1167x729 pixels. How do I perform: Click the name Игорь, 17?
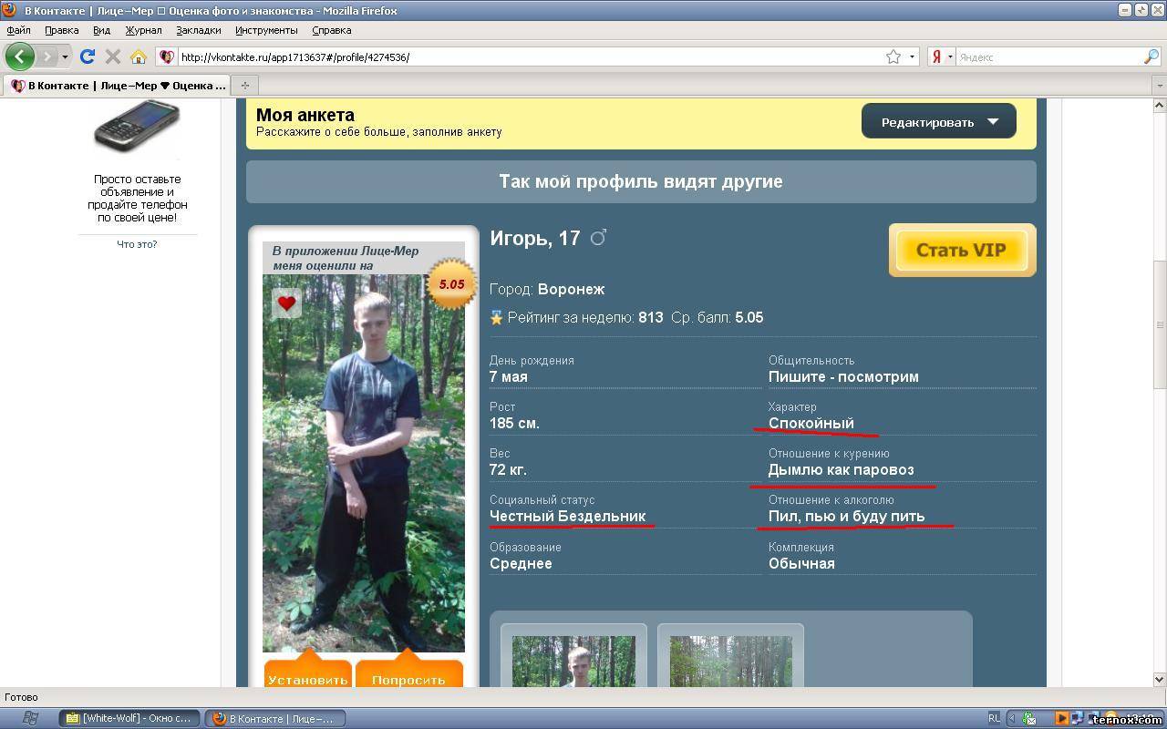pyautogui.click(x=535, y=239)
